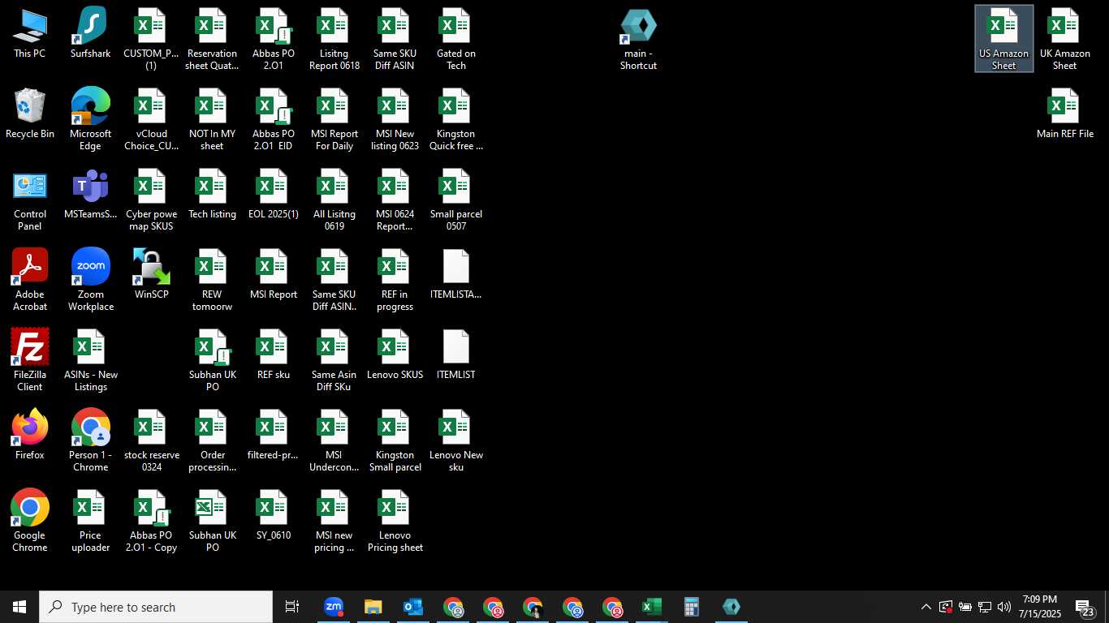1109x623 pixels.
Task: Click the Type here to search box
Action: click(x=156, y=607)
